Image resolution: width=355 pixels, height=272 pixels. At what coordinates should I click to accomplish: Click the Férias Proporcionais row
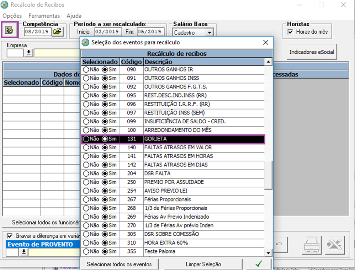[173, 199]
